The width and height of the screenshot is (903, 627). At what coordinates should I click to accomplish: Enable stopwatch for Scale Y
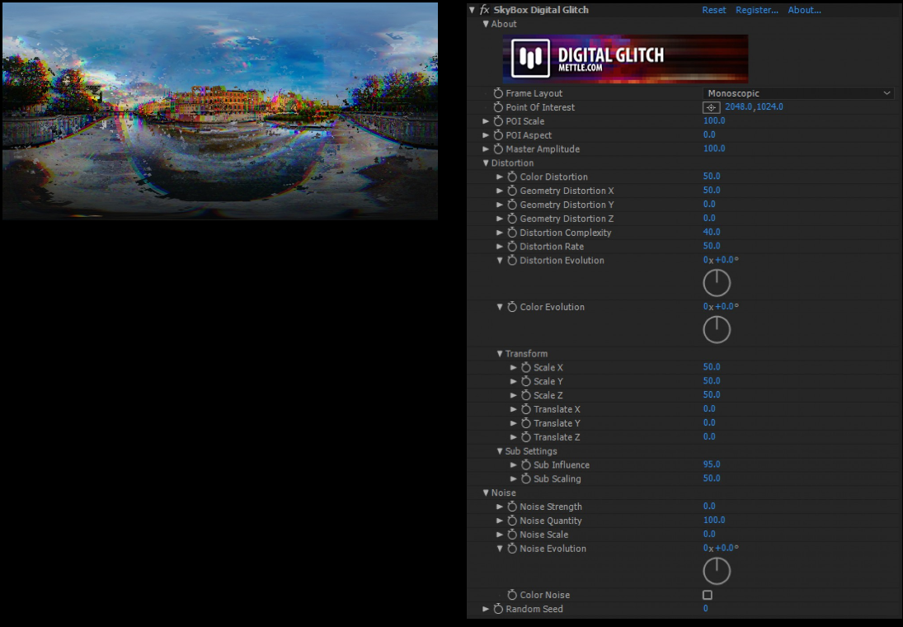click(526, 381)
